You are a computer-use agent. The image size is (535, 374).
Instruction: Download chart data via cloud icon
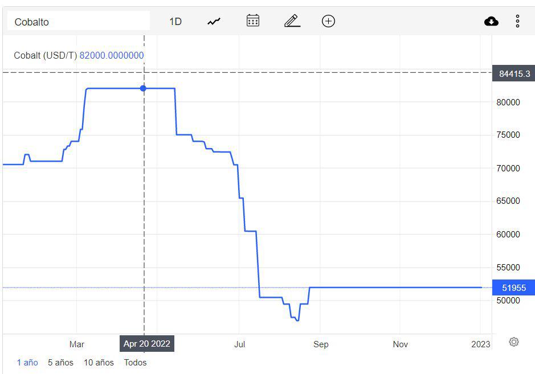pos(491,22)
